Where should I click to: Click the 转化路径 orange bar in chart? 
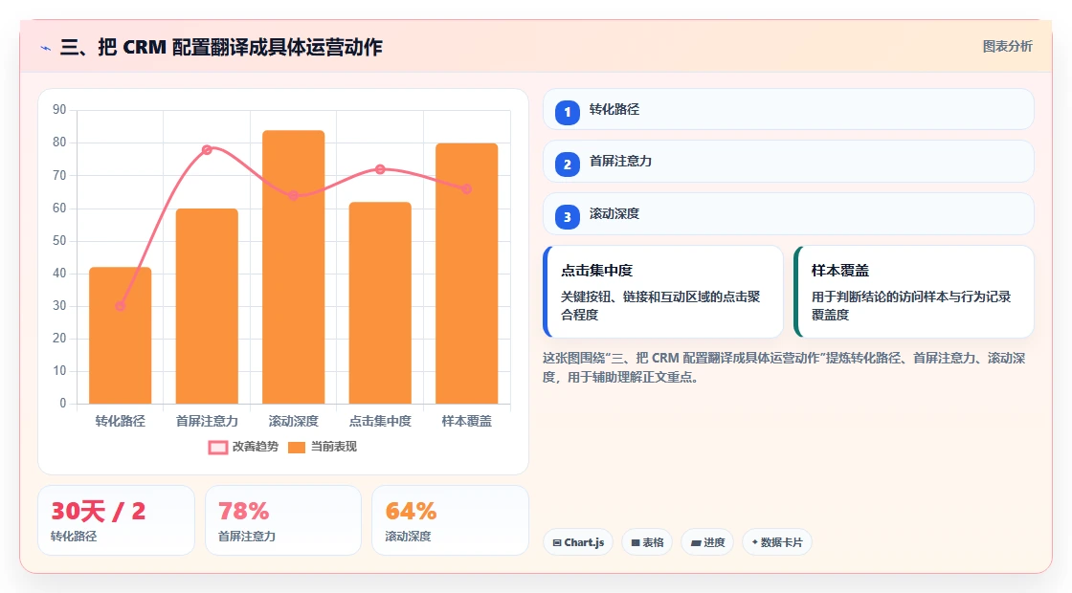(x=121, y=336)
